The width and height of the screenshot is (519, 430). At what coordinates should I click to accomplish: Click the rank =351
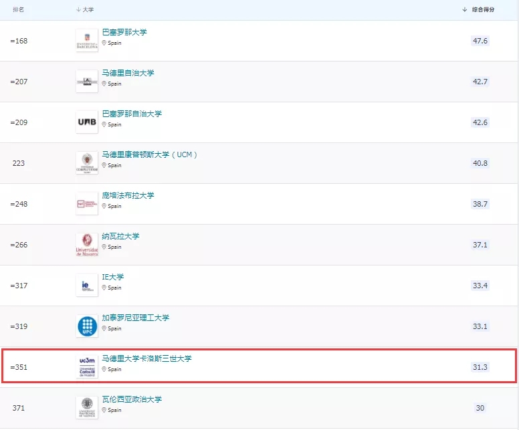(x=19, y=366)
